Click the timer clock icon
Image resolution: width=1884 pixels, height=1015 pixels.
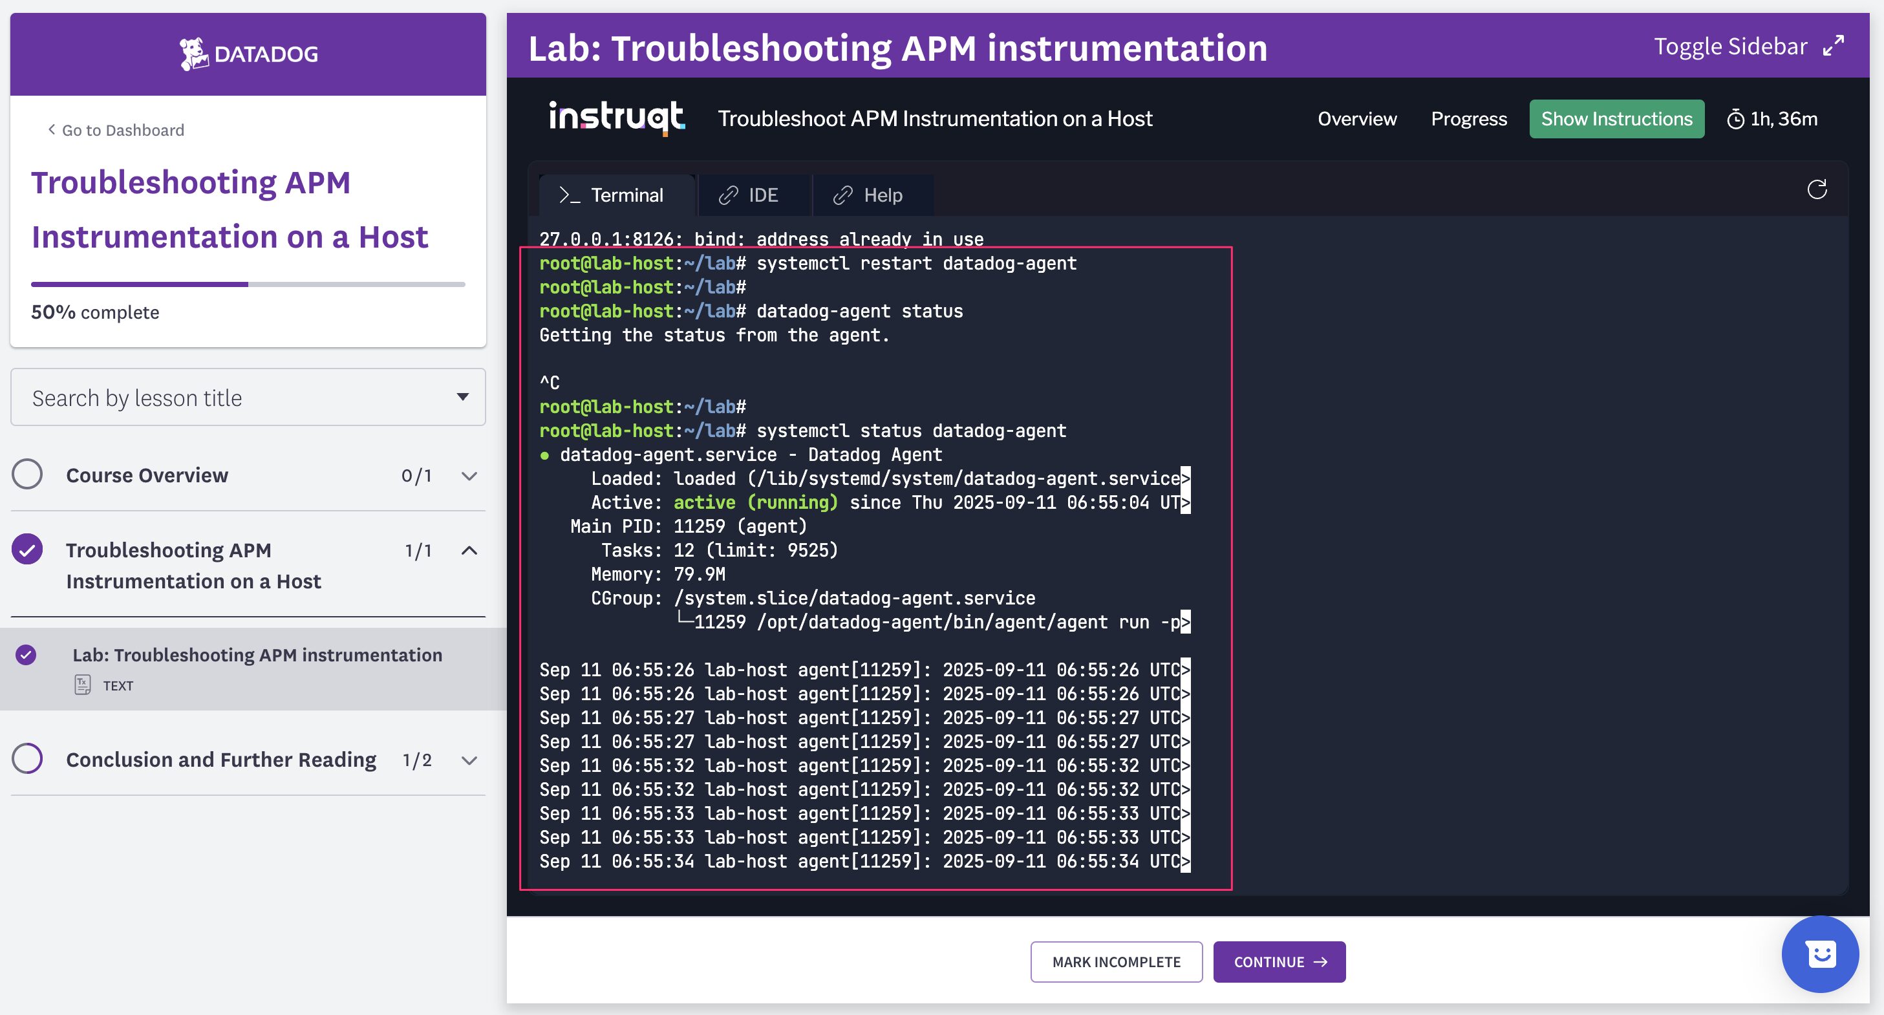point(1735,119)
